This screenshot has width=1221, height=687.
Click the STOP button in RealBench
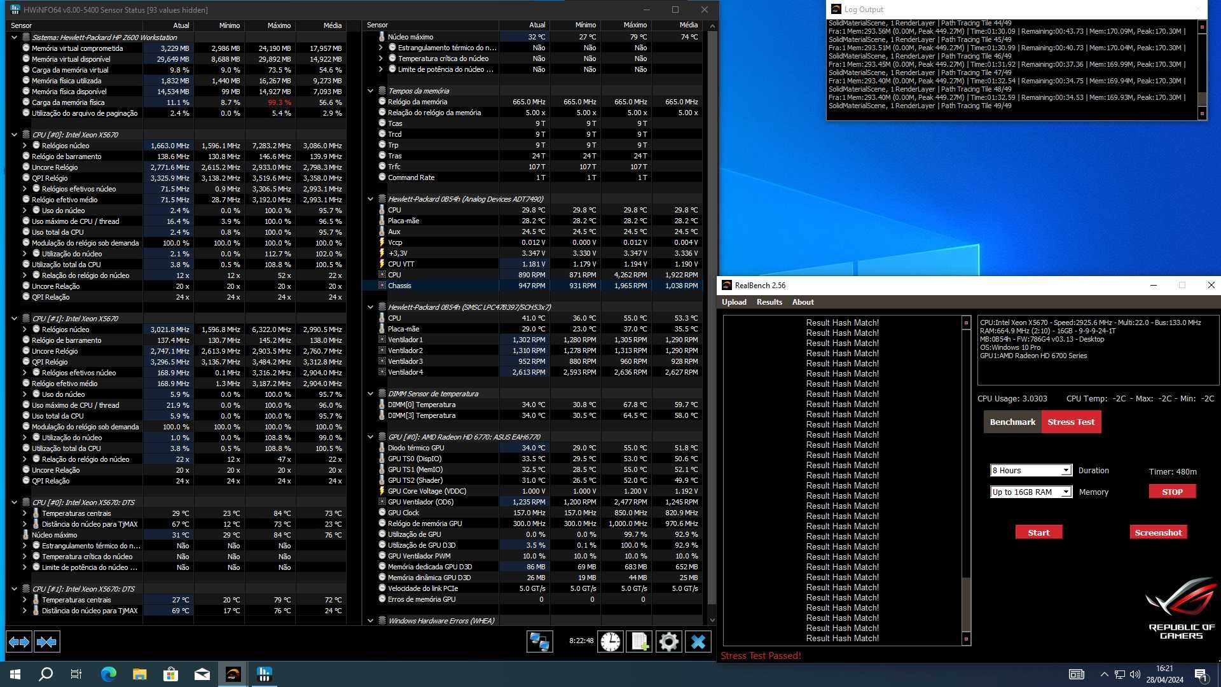click(1172, 492)
